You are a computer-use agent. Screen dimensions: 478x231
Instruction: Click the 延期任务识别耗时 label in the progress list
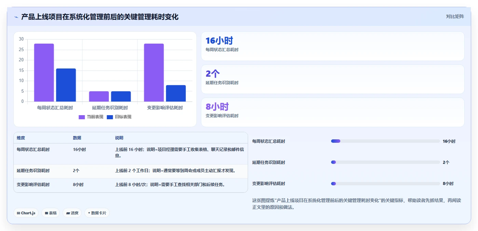click(269, 163)
